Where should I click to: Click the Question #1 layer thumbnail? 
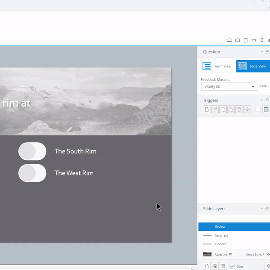(207, 254)
